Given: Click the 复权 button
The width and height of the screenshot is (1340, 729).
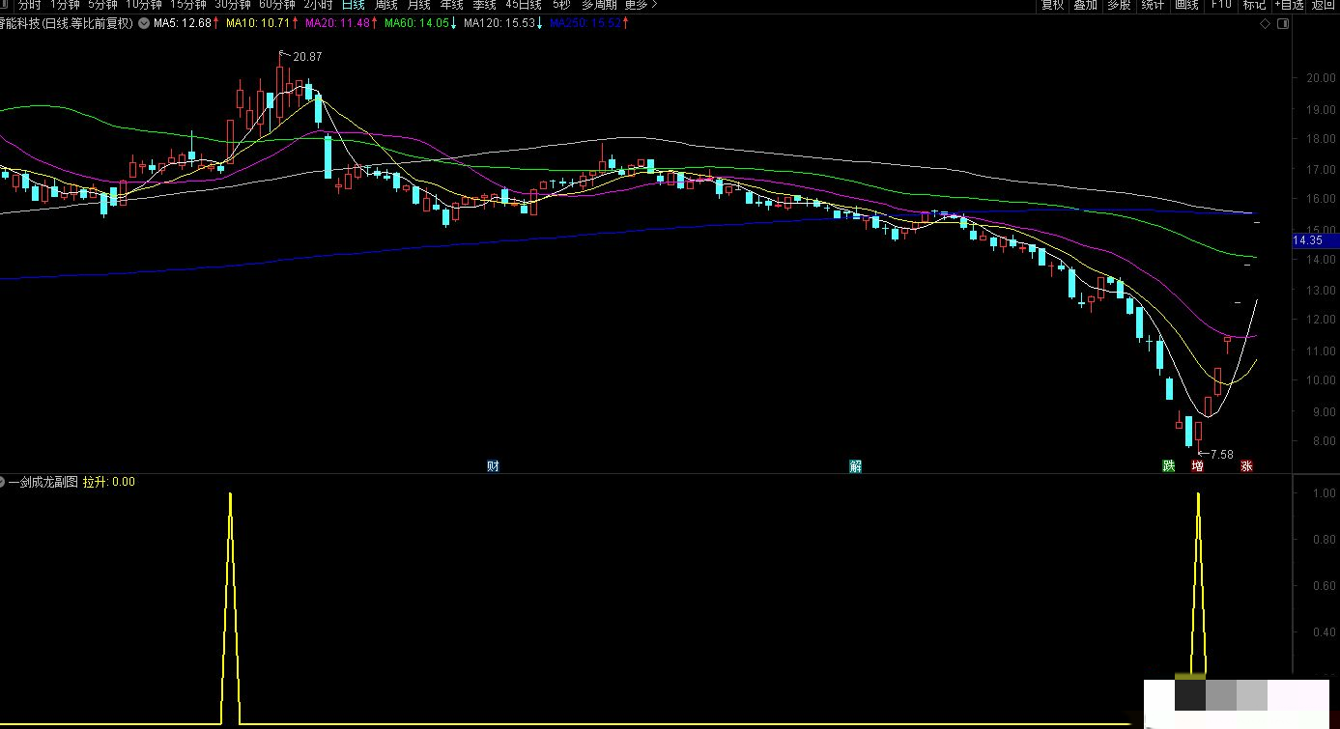Looking at the screenshot, I should coord(1052,5).
